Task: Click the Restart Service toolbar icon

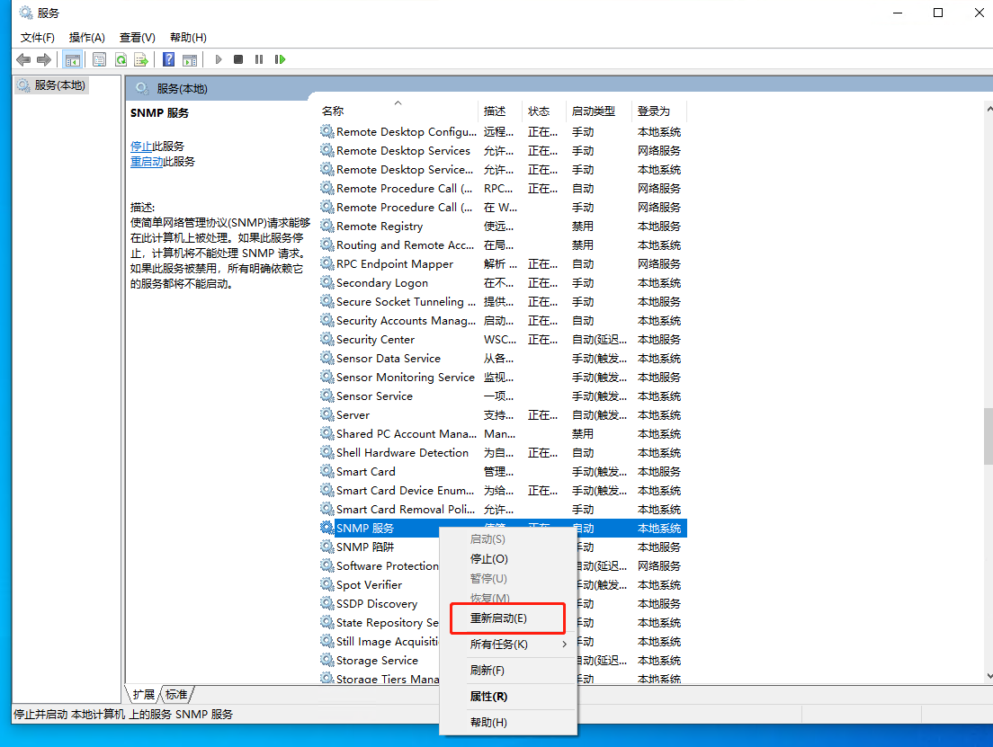Action: (280, 59)
